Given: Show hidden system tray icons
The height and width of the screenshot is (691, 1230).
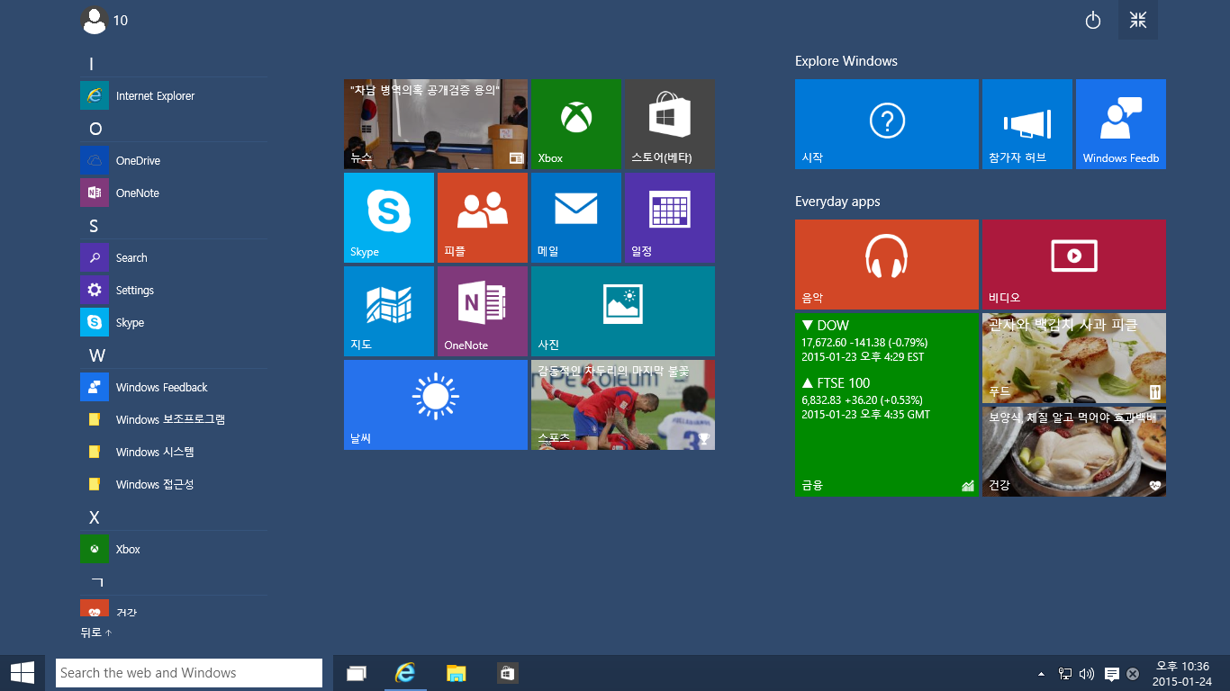Looking at the screenshot, I should click(x=1042, y=673).
